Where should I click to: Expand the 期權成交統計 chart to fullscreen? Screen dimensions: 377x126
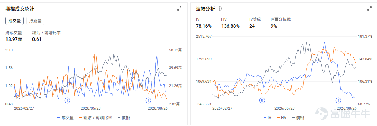pyautogui.click(x=179, y=9)
